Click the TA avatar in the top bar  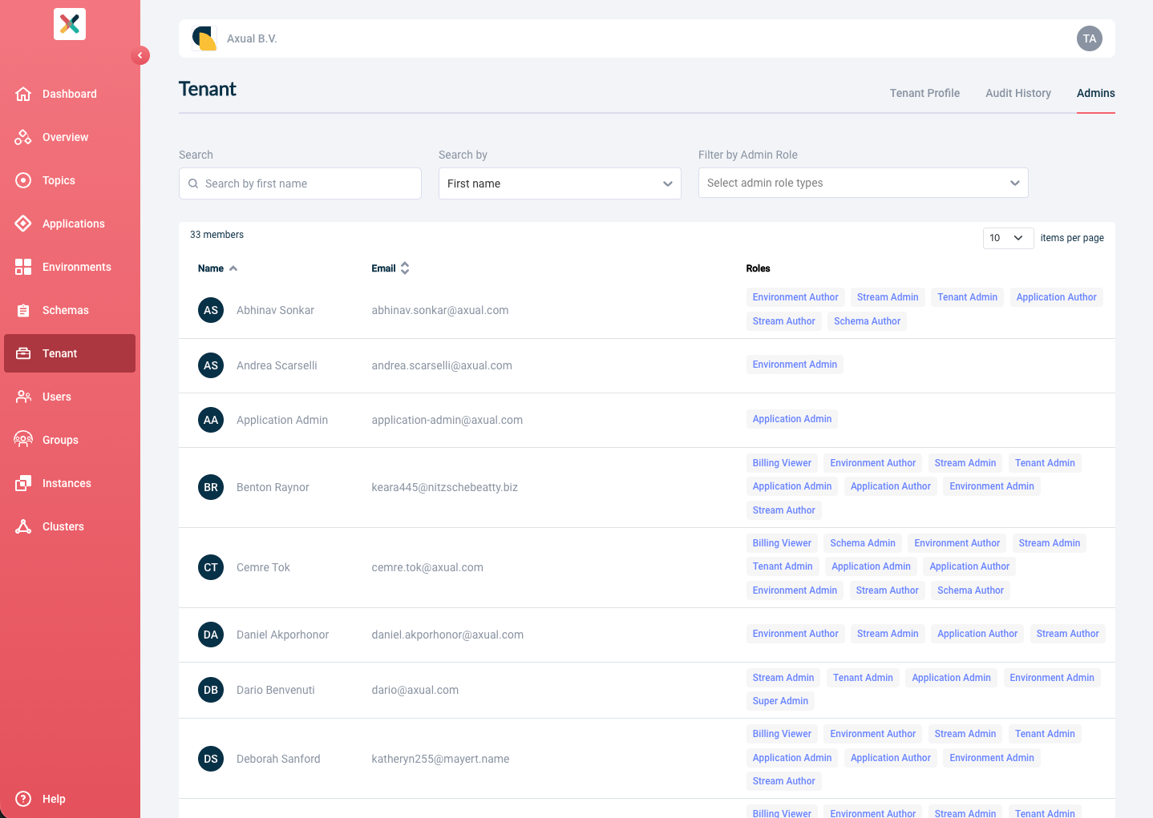coord(1090,38)
